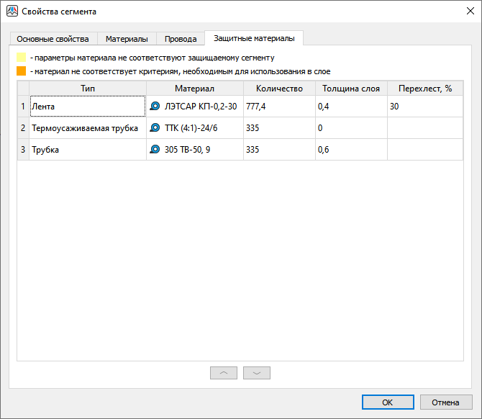Click the yellow legend color square
This screenshot has height=419, width=482.
[22, 57]
